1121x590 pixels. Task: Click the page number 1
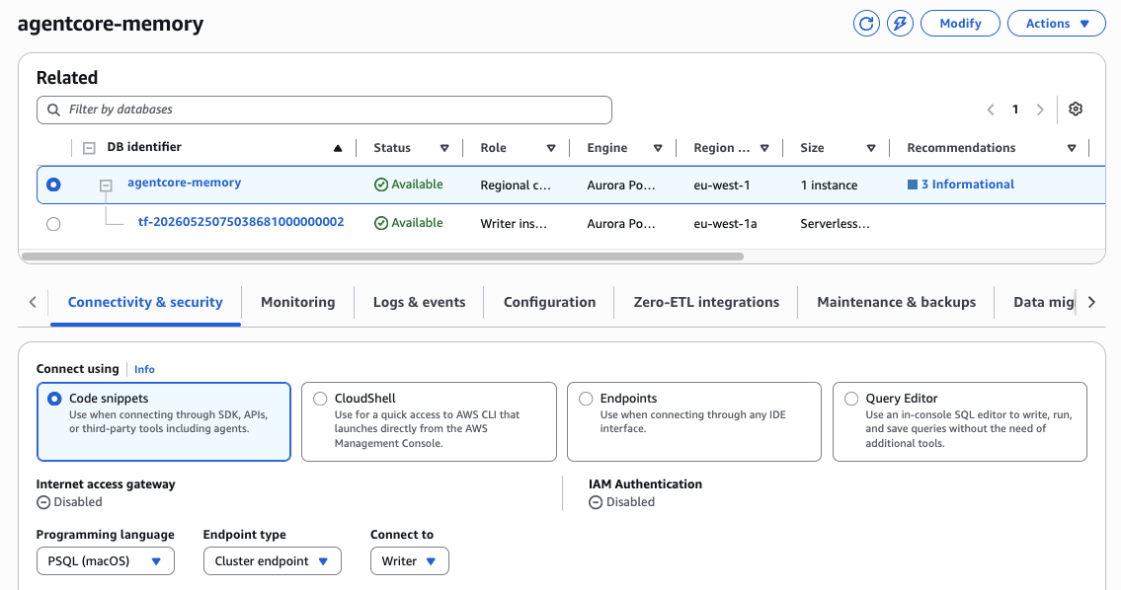1015,110
